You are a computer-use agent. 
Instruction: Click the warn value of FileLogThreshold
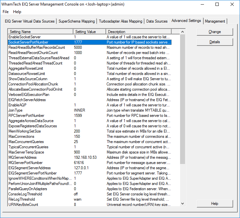78,199
